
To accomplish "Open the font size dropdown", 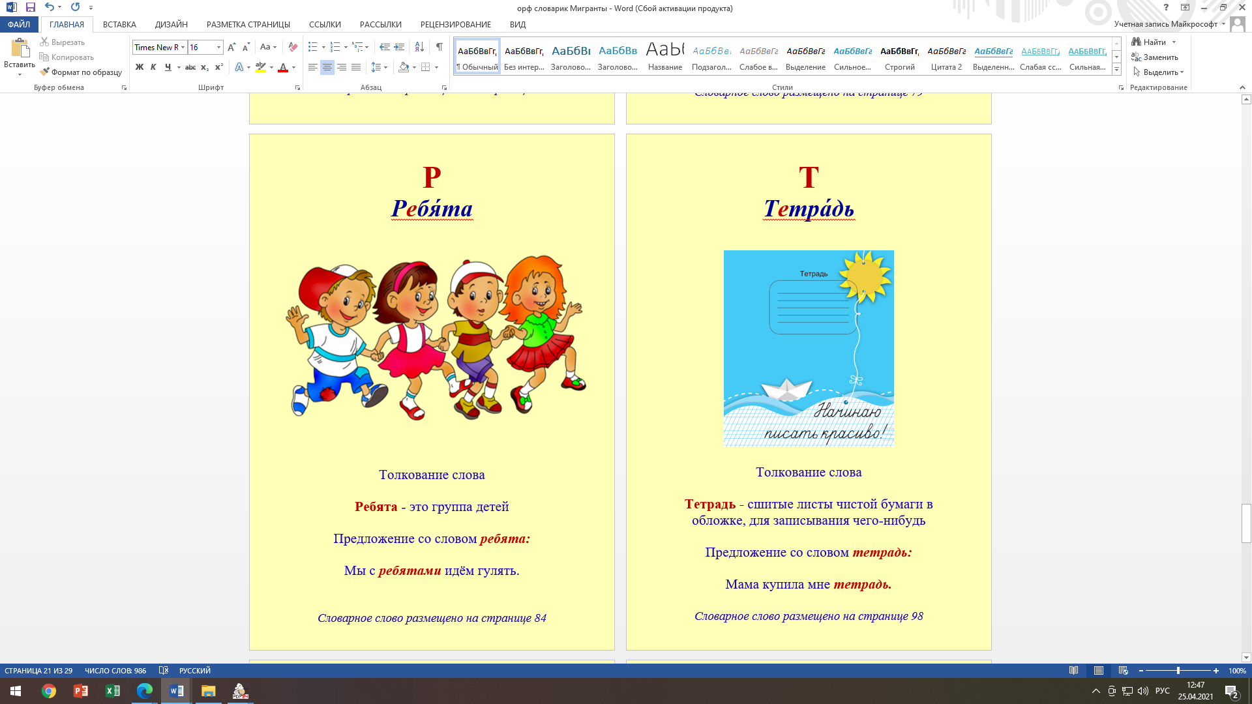I will click(218, 47).
